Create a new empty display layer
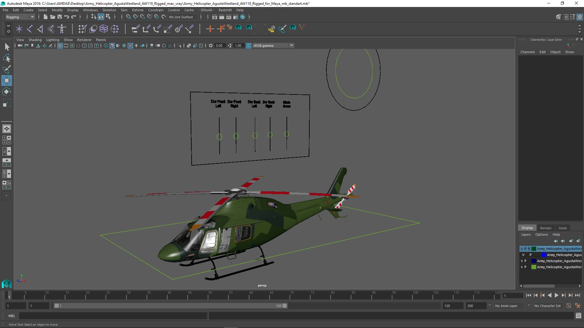The height and width of the screenshot is (328, 584). coord(571,241)
